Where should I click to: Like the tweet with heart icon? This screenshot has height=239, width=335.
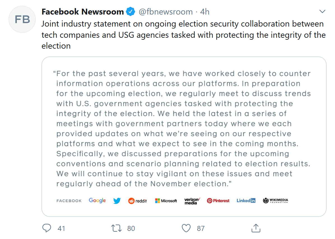point(186,228)
